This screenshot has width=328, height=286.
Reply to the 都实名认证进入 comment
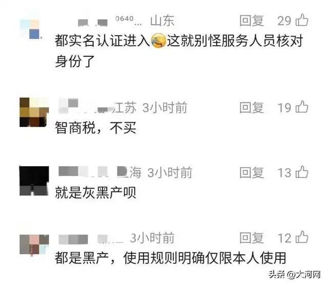tap(252, 21)
